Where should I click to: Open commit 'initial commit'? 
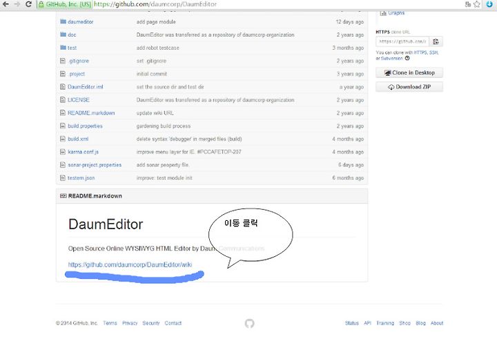tap(151, 74)
